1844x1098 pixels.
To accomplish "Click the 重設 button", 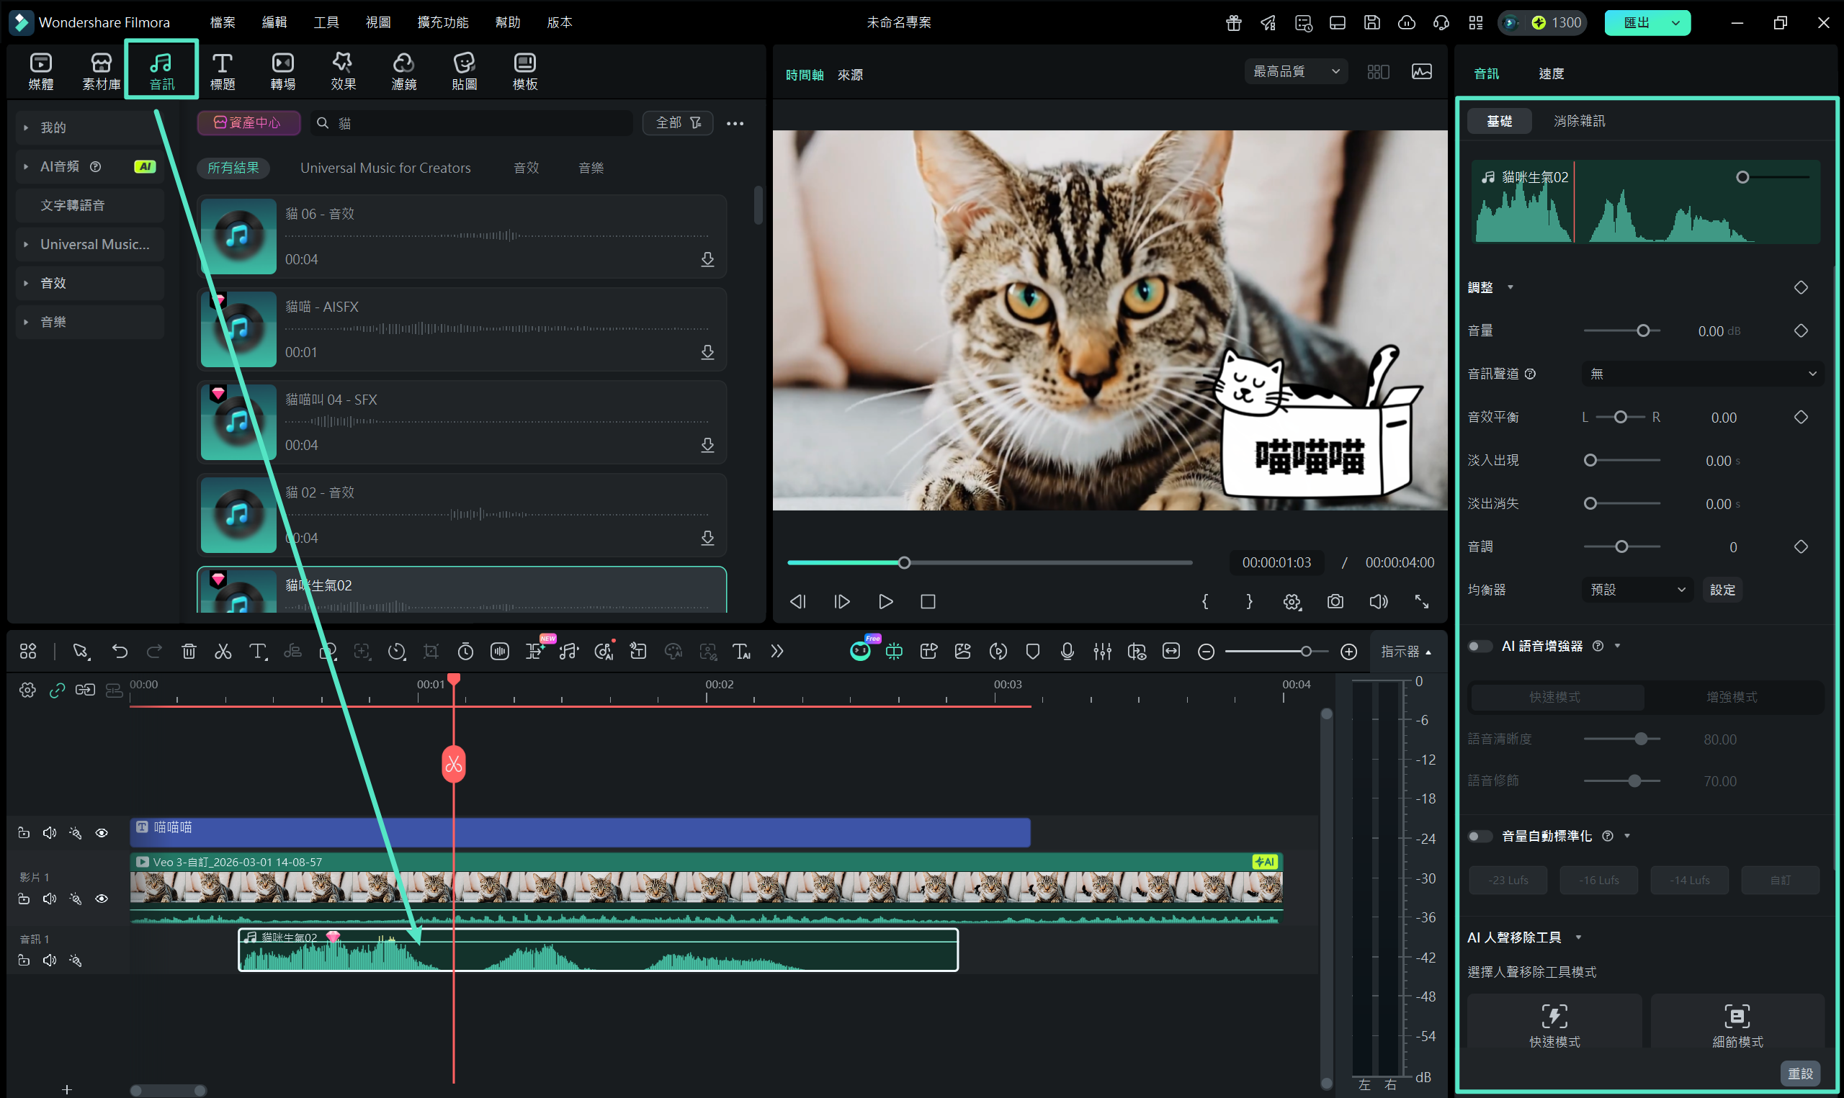I will tap(1799, 1073).
